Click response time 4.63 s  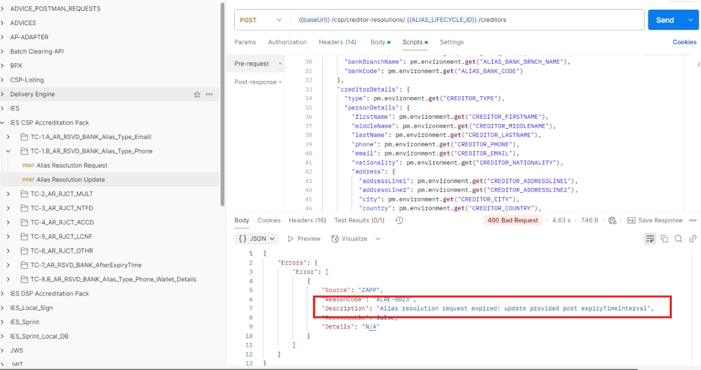[561, 220]
